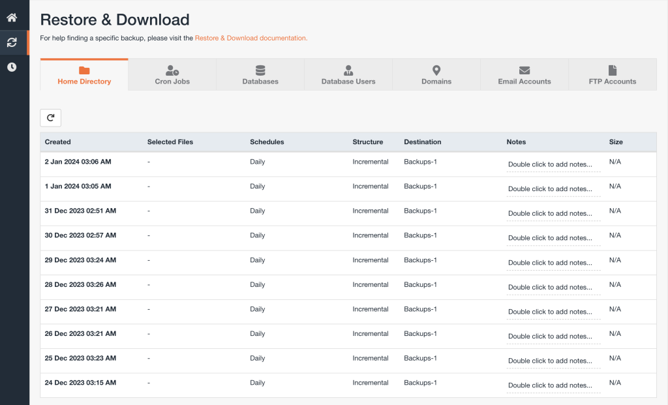
Task: Open the Email Accounts tab
Action: [524, 75]
